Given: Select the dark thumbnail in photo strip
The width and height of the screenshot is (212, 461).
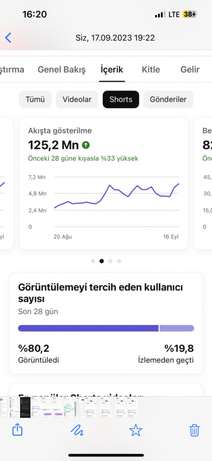Looking at the screenshot, I should [x=25, y=407].
